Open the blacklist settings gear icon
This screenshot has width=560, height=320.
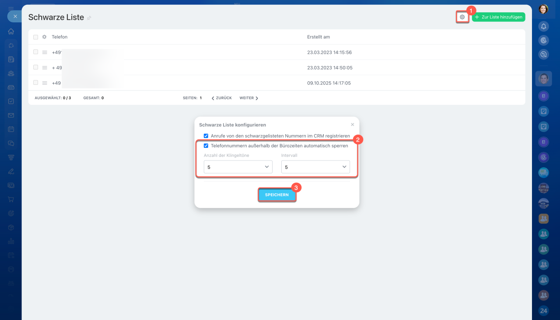(x=462, y=17)
